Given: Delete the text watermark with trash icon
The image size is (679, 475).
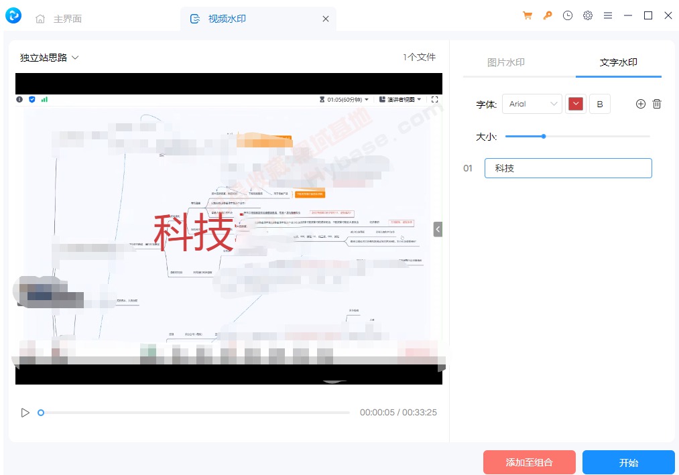Looking at the screenshot, I should click(657, 104).
